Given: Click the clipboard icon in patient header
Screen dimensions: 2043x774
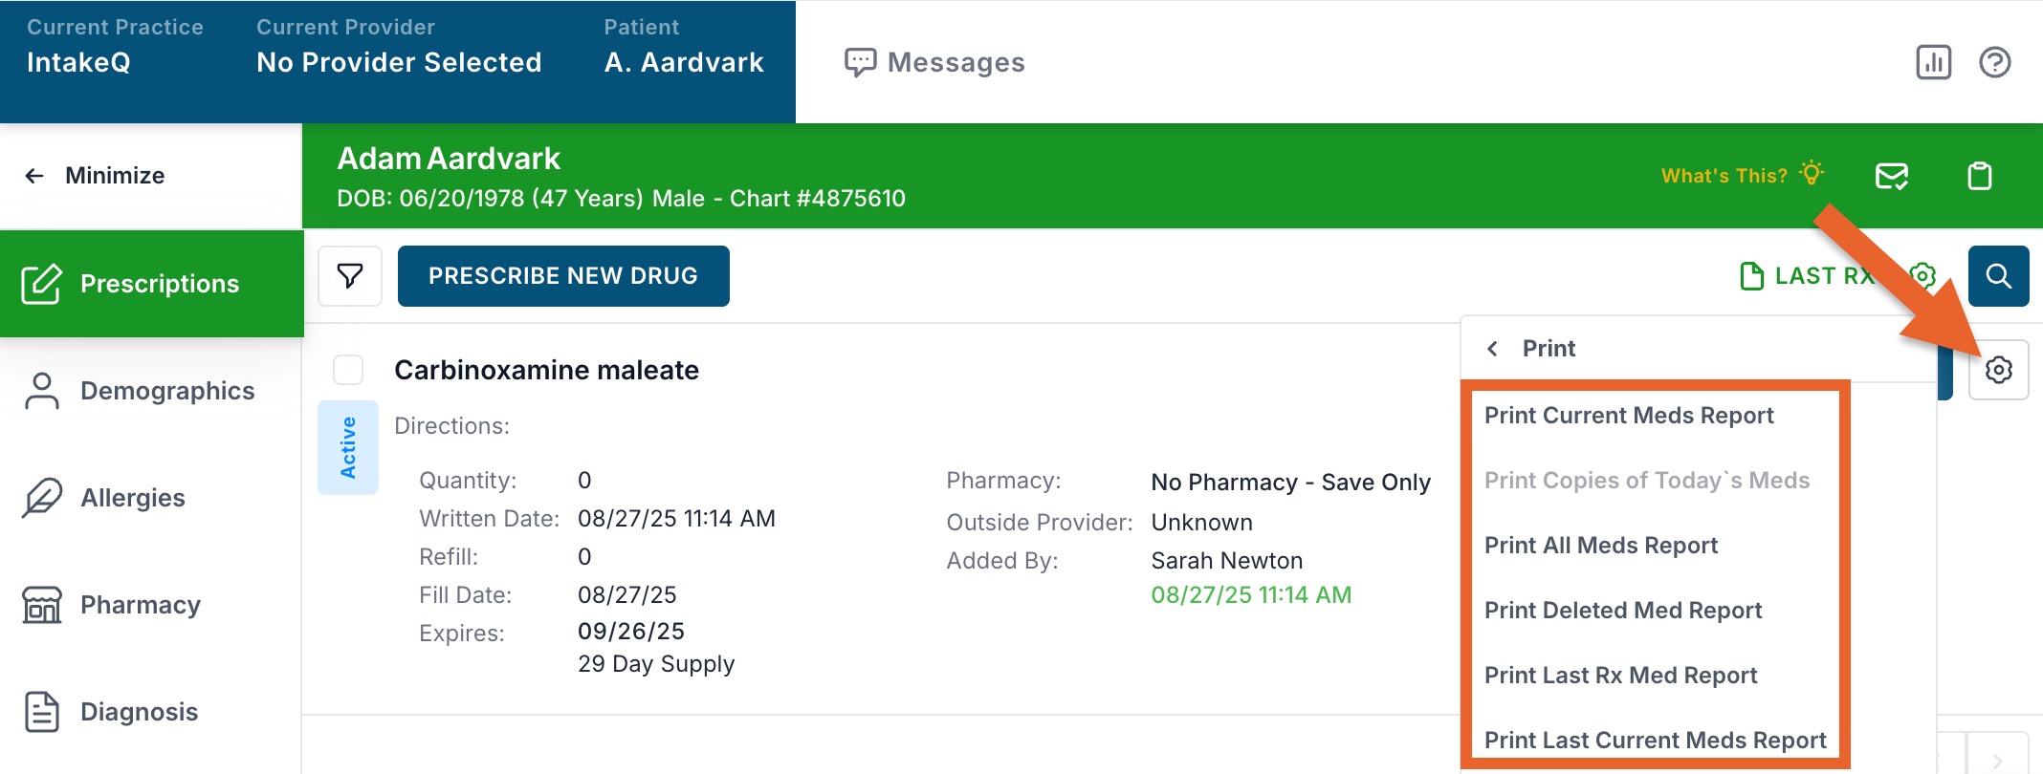Looking at the screenshot, I should click(x=1979, y=176).
